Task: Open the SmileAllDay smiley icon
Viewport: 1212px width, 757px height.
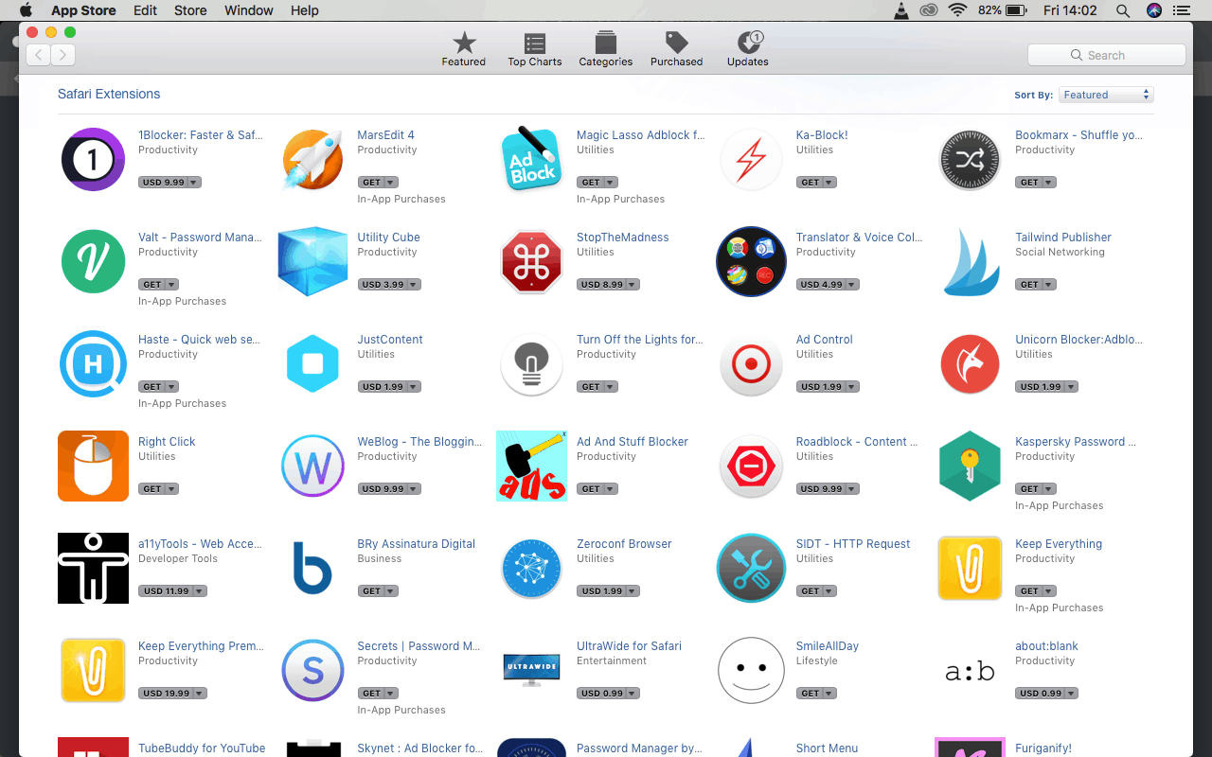Action: pyautogui.click(x=751, y=670)
